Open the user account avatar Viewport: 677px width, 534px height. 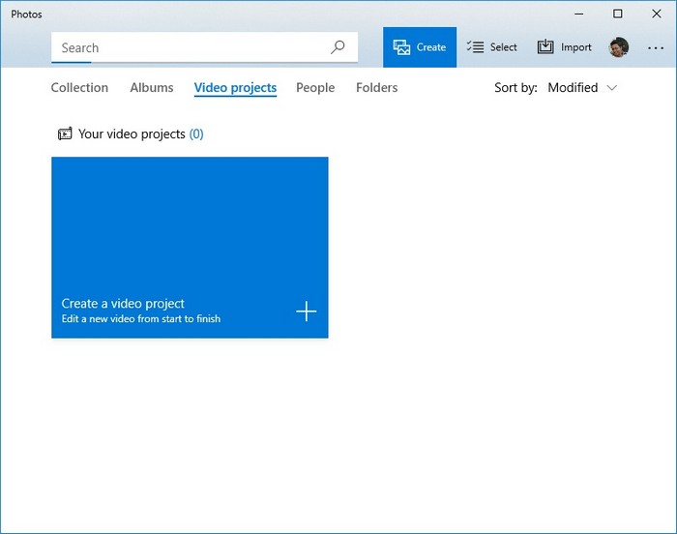point(618,47)
